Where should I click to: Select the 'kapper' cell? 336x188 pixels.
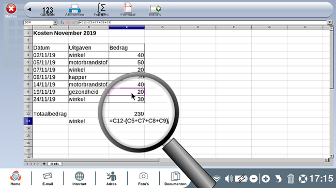(x=88, y=77)
